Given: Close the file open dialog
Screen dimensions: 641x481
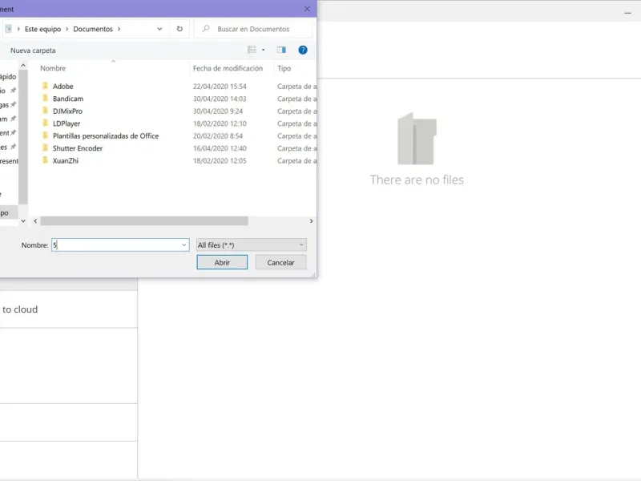Looking at the screenshot, I should 307,9.
